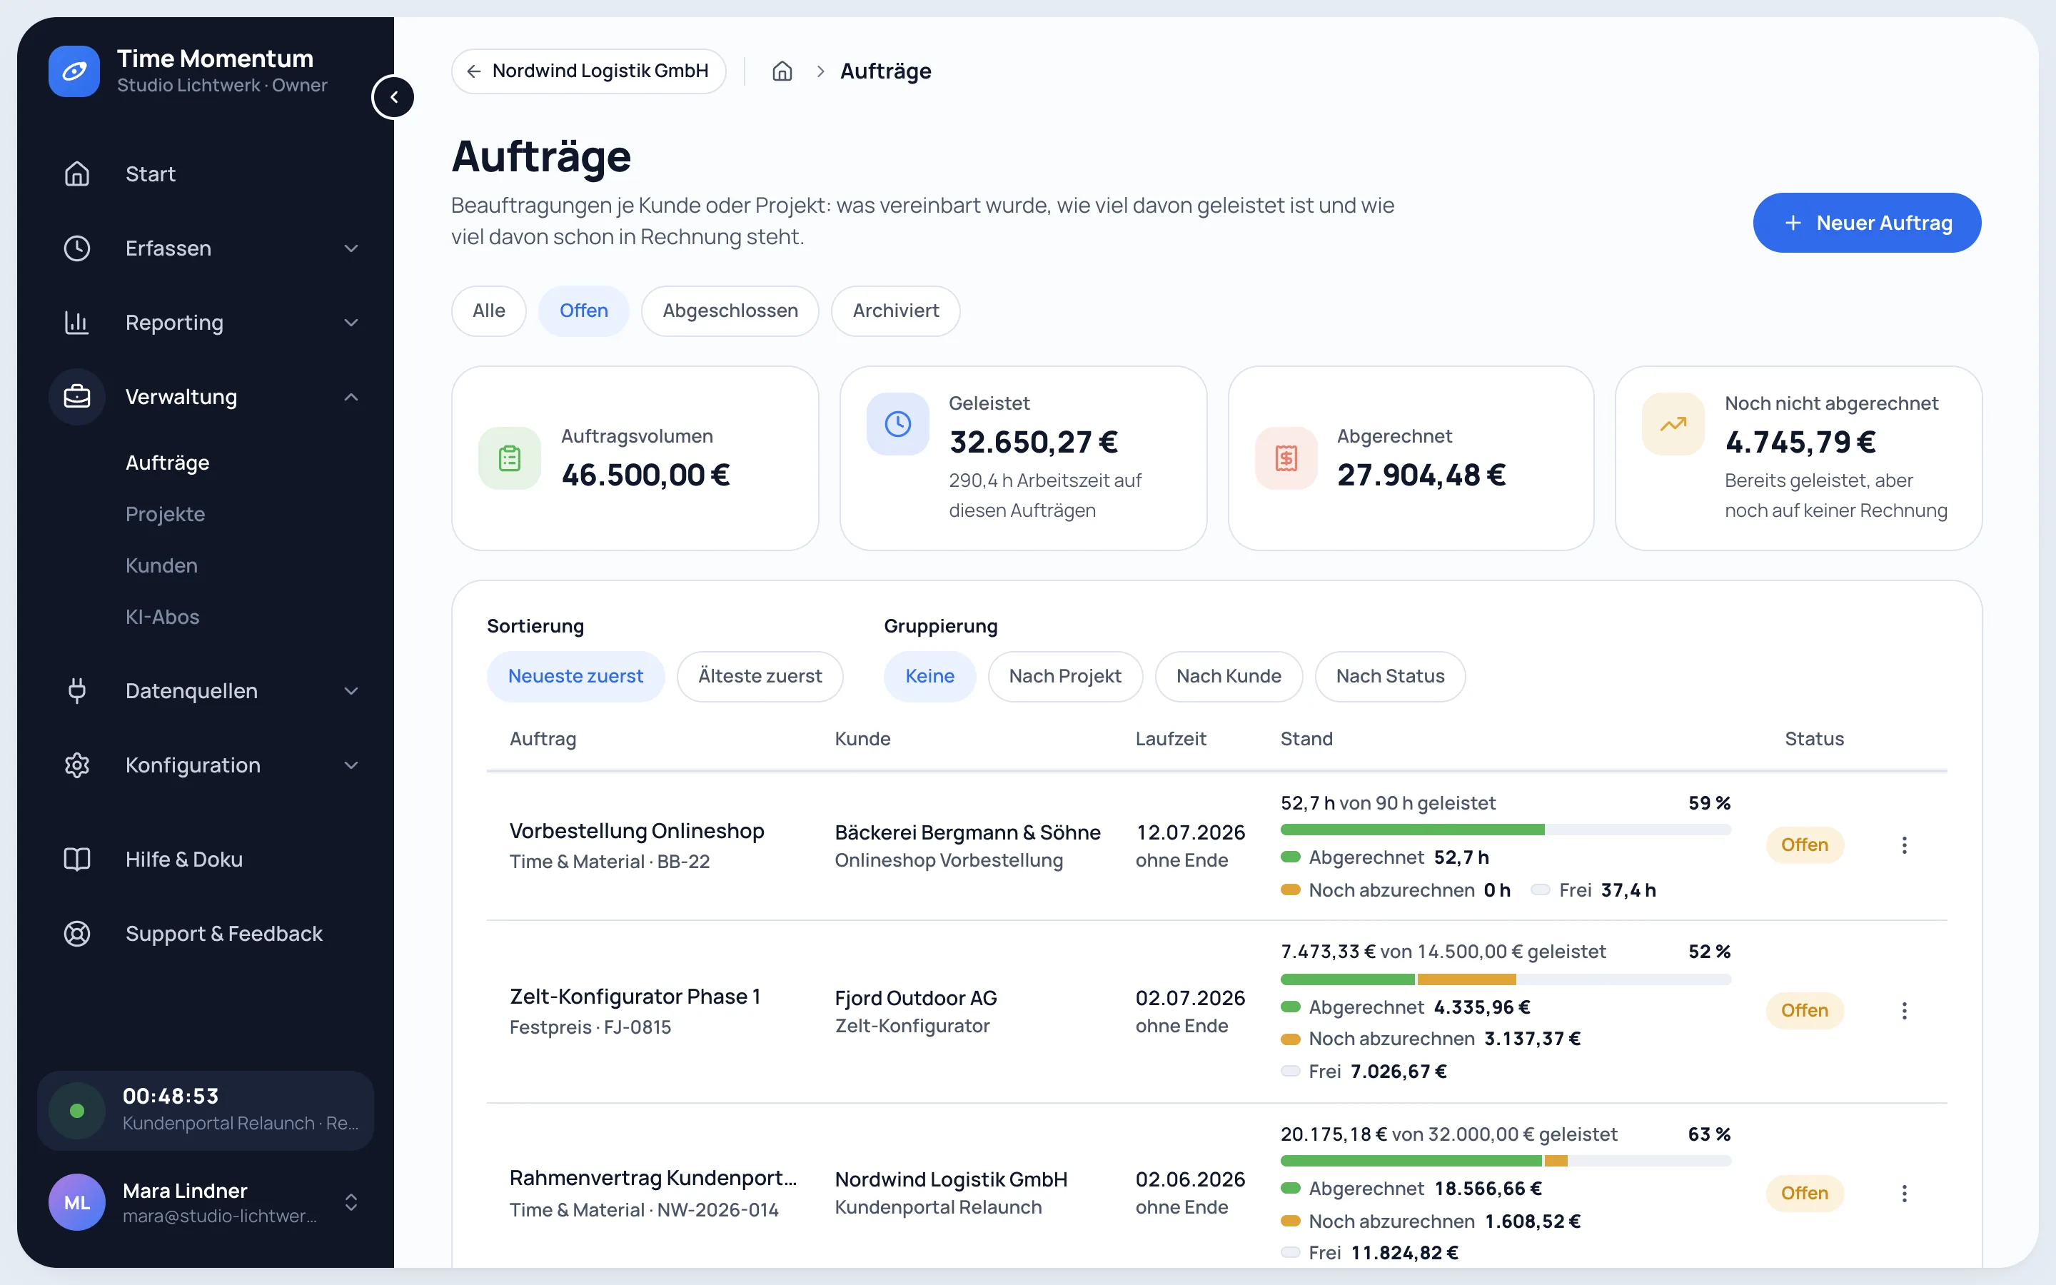The image size is (2056, 1285).
Task: Click the Status column header
Action: click(1814, 739)
